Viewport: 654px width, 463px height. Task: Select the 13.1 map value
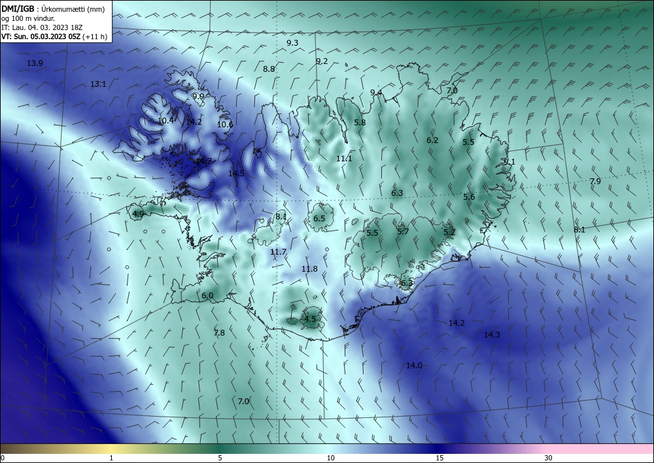(x=98, y=84)
